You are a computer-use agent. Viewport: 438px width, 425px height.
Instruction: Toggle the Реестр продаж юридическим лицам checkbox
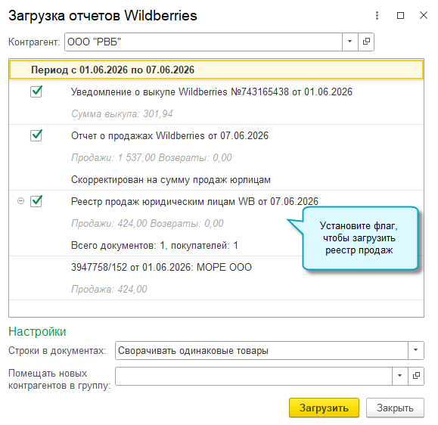[36, 201]
